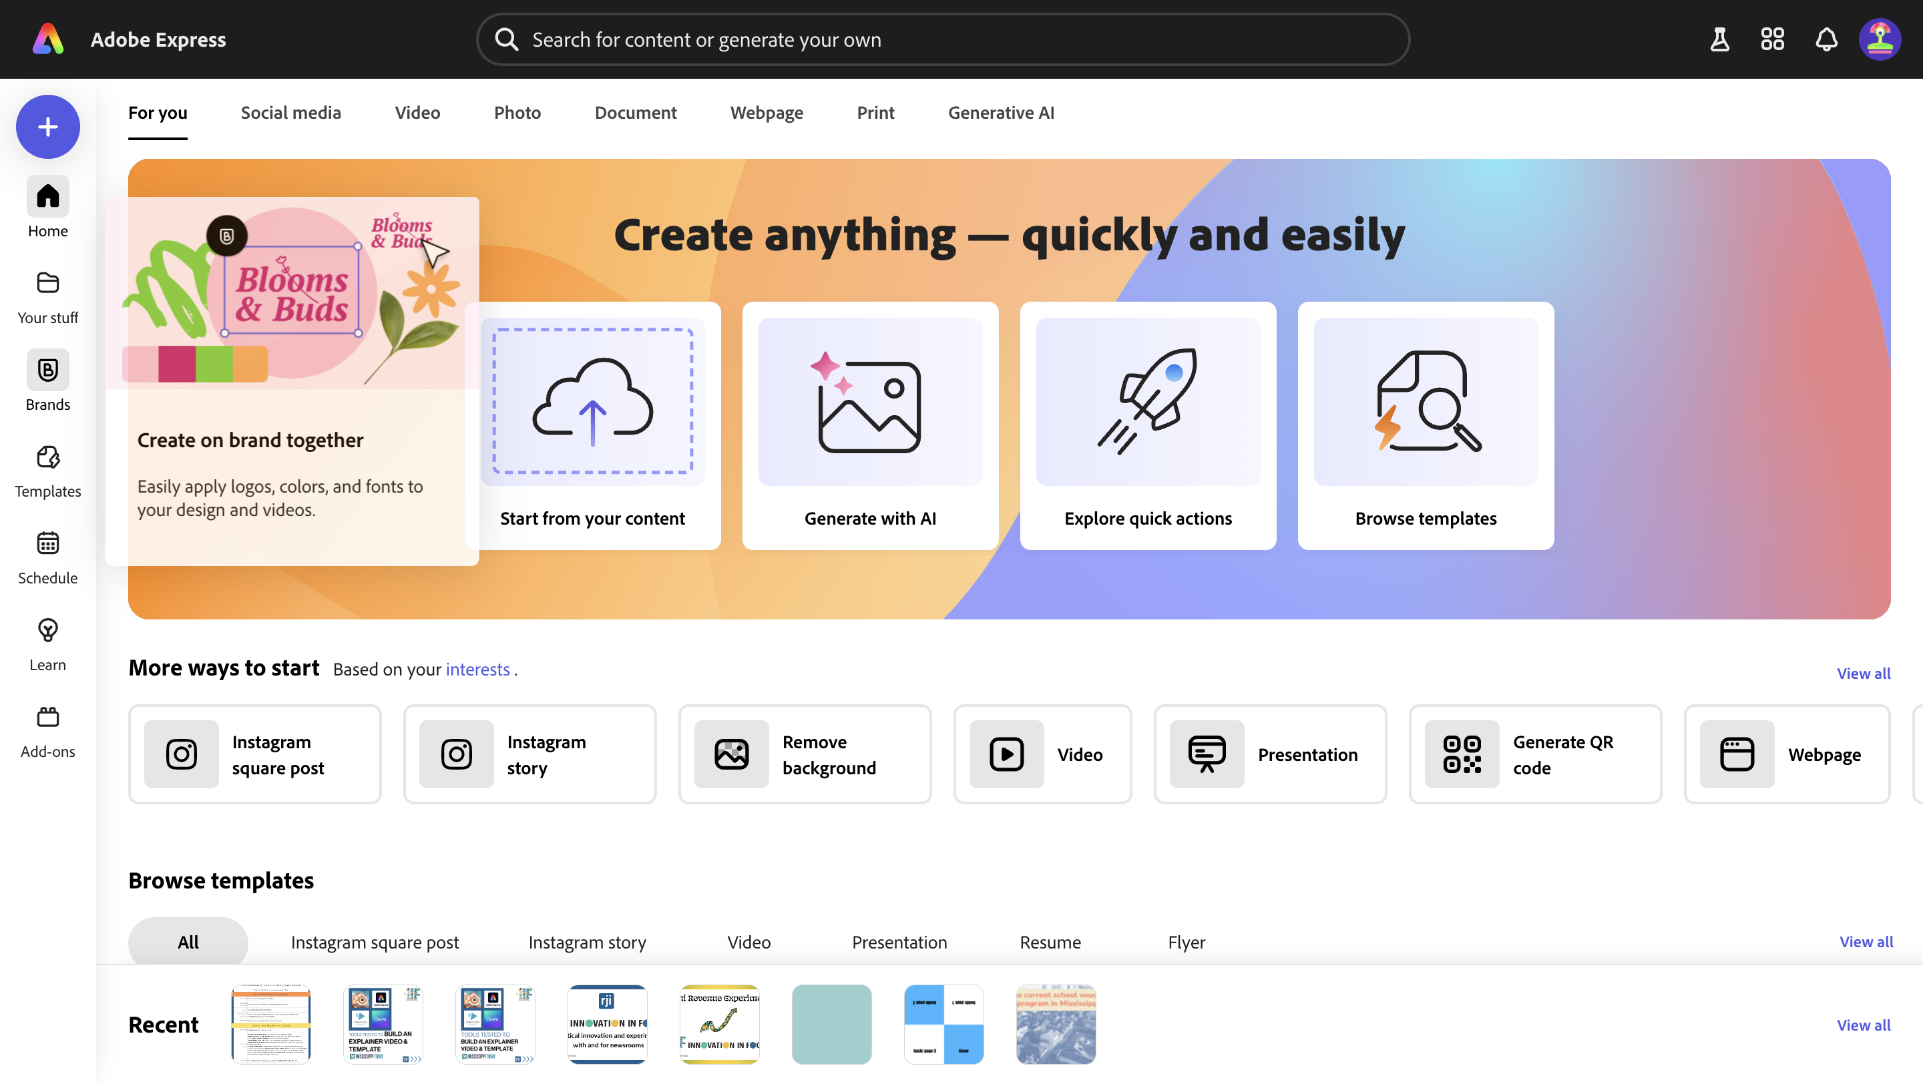Click the Remove background quick action
Viewport: 1923px width, 1084px height.
pyautogui.click(x=805, y=754)
